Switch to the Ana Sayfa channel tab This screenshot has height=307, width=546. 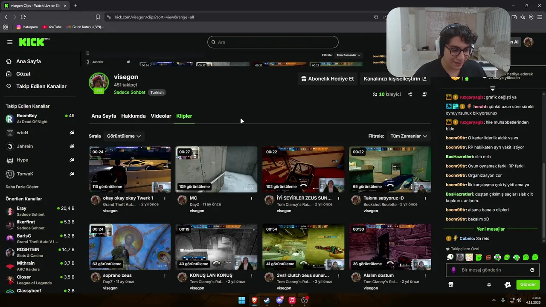coord(104,116)
